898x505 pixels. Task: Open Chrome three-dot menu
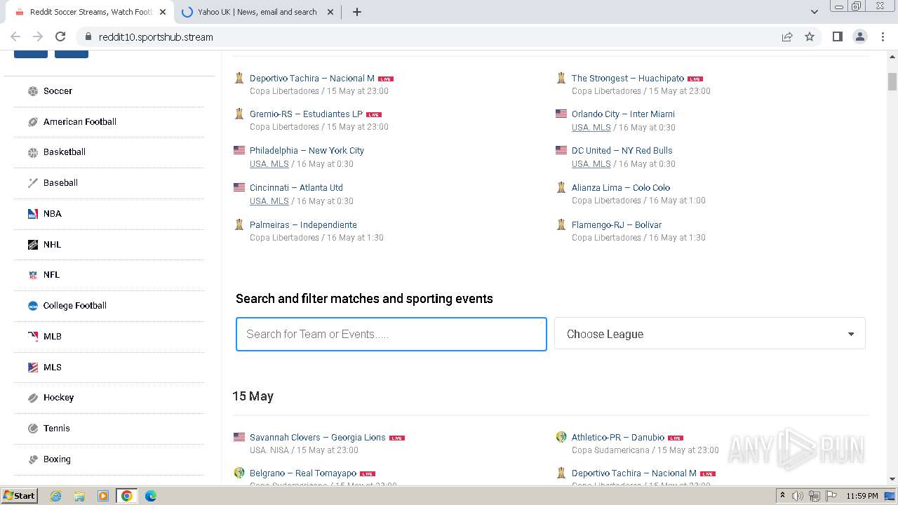coord(883,37)
